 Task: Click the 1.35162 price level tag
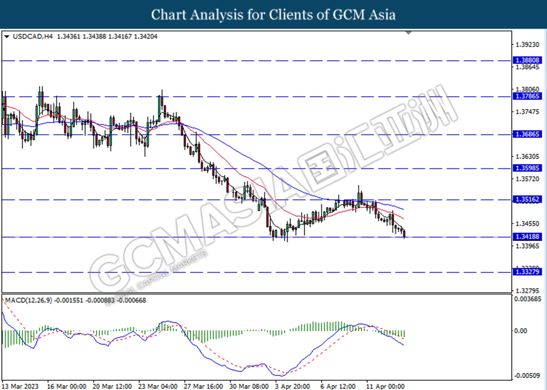tap(527, 199)
